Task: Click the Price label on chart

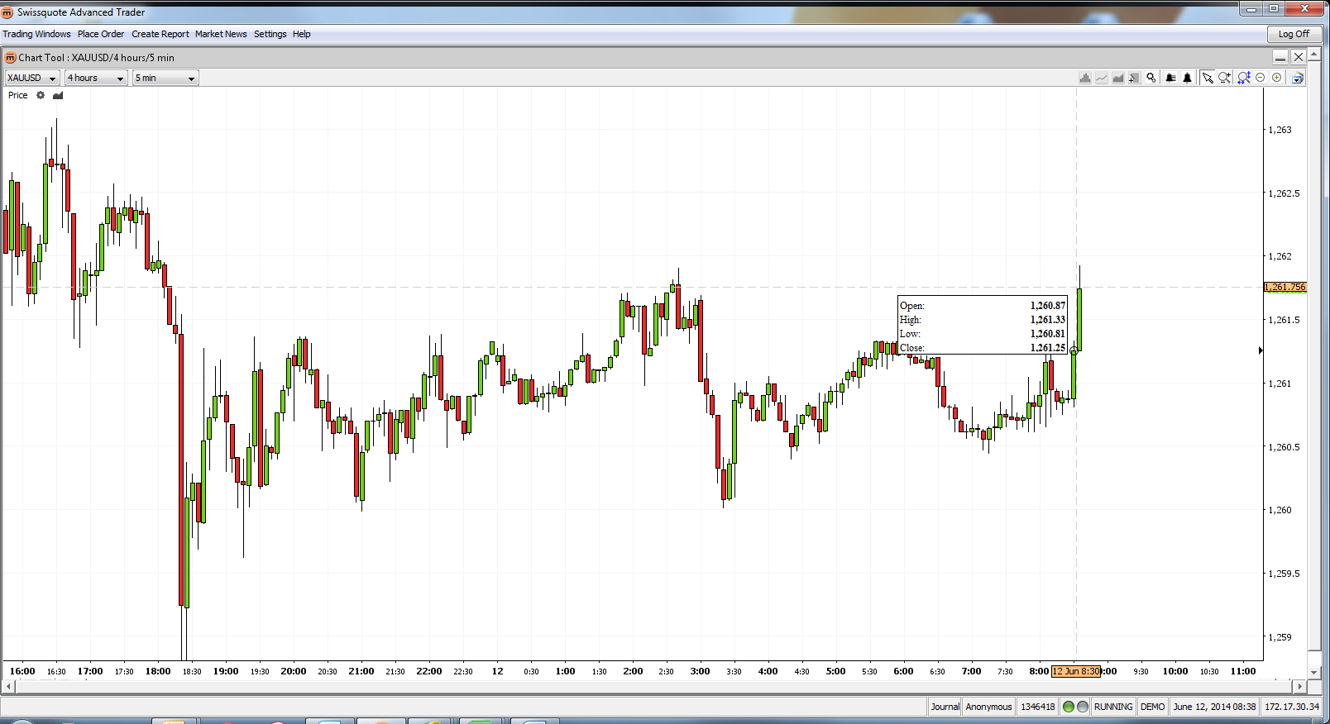Action: coord(18,95)
